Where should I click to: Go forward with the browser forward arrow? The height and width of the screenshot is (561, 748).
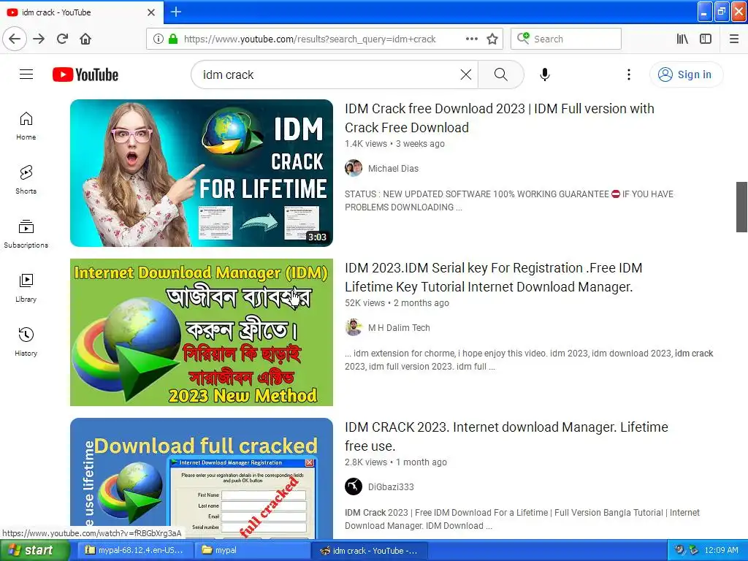click(x=39, y=39)
